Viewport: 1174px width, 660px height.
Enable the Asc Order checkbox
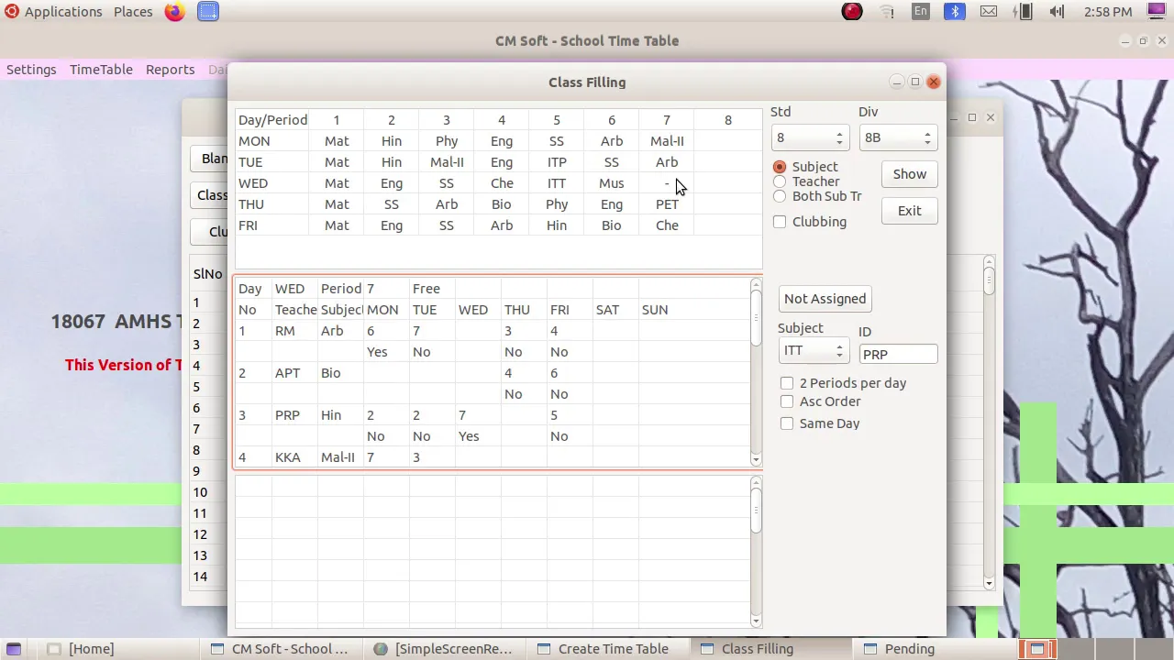(787, 401)
